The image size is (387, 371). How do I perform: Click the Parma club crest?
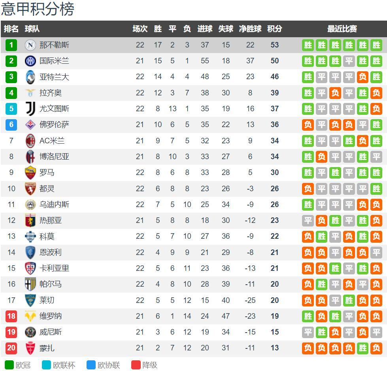point(30,284)
